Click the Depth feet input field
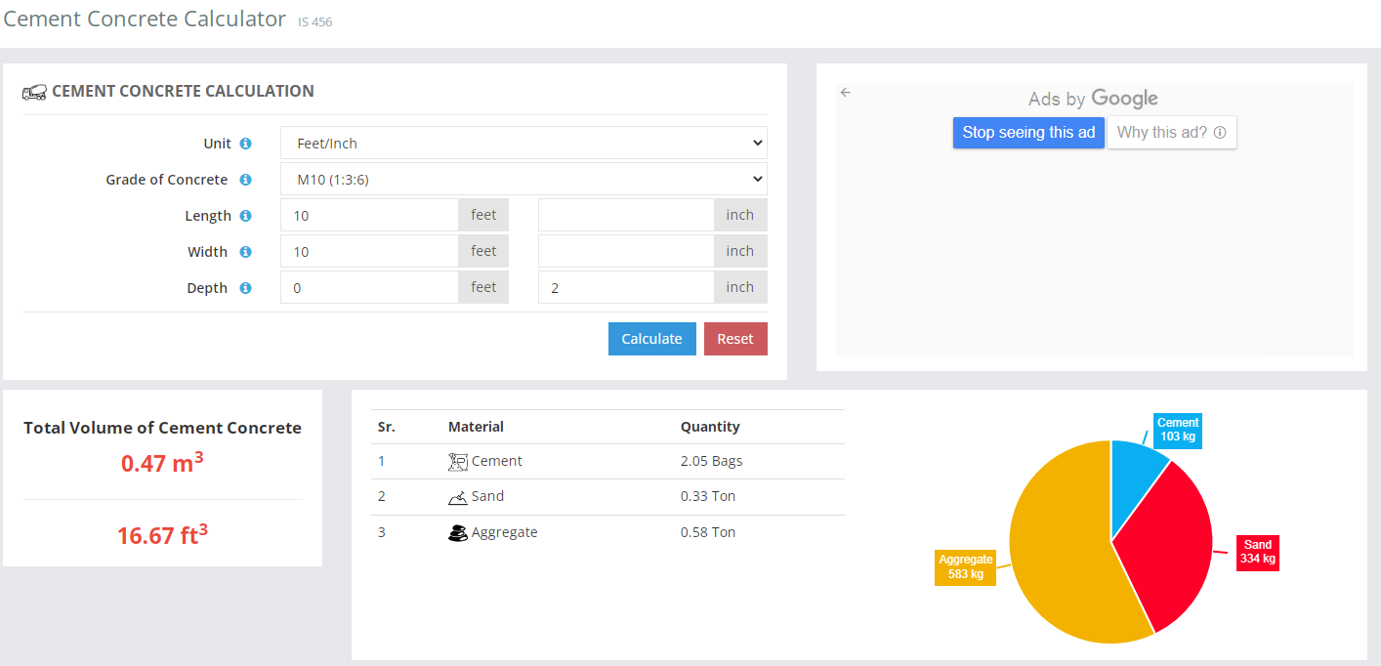The image size is (1381, 666). (x=369, y=287)
